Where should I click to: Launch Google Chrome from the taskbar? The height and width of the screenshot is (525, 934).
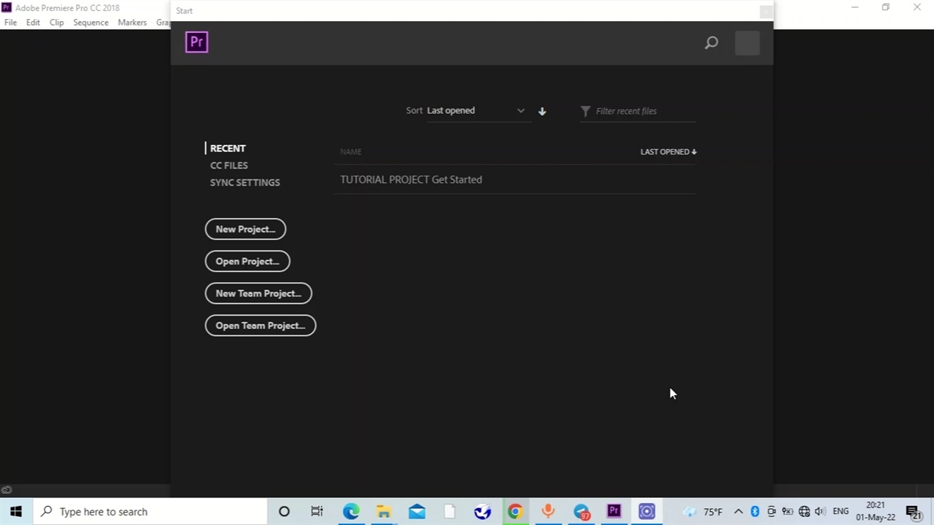(x=515, y=511)
